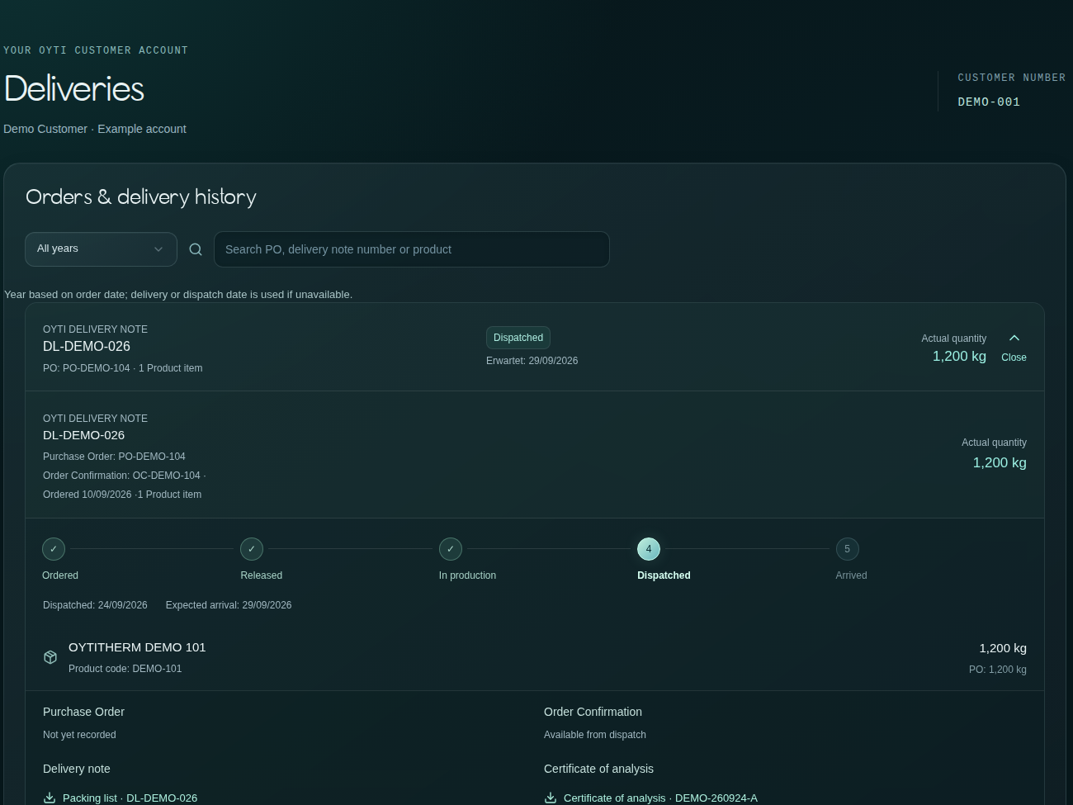Screen dimensions: 1073x805
Task: Click the download icon beside Certificate of analysis
Action: [x=551, y=798]
